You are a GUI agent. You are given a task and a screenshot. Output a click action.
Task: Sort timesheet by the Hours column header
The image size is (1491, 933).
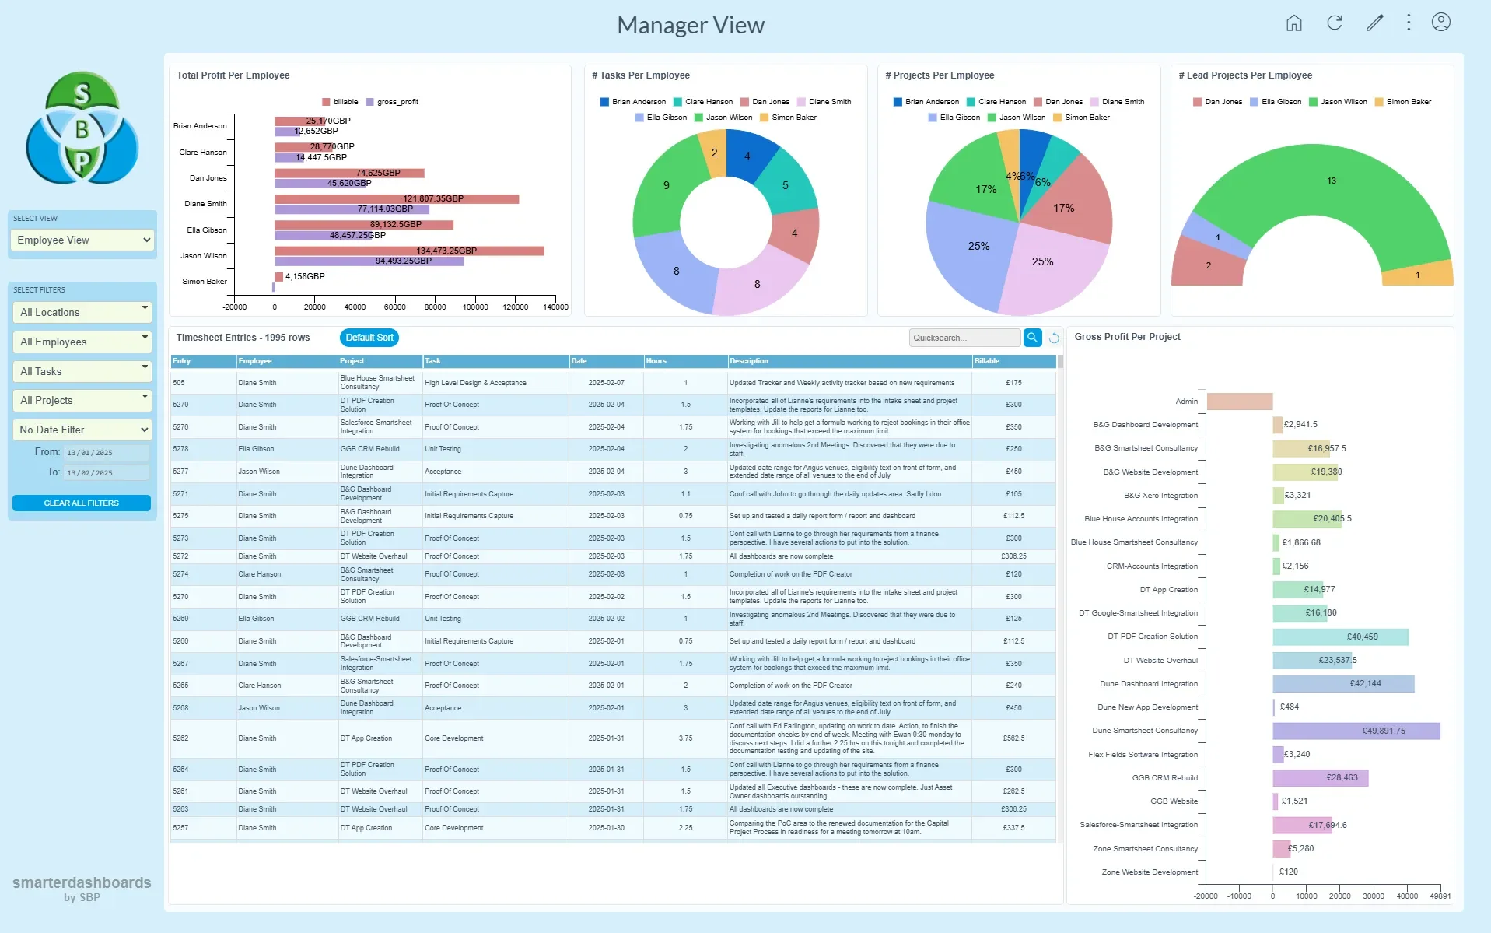pyautogui.click(x=656, y=361)
